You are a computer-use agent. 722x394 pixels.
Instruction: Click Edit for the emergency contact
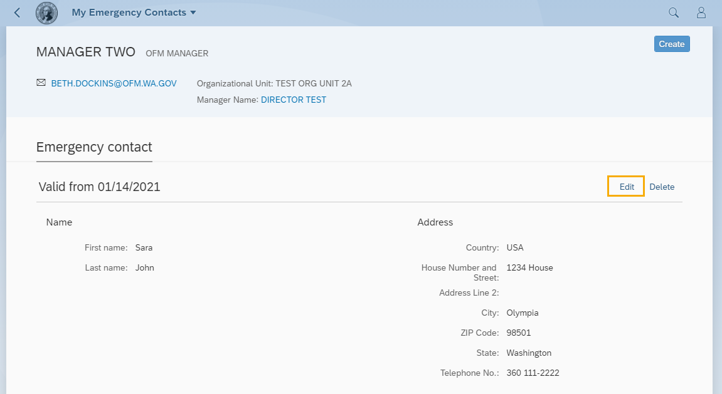pos(627,187)
